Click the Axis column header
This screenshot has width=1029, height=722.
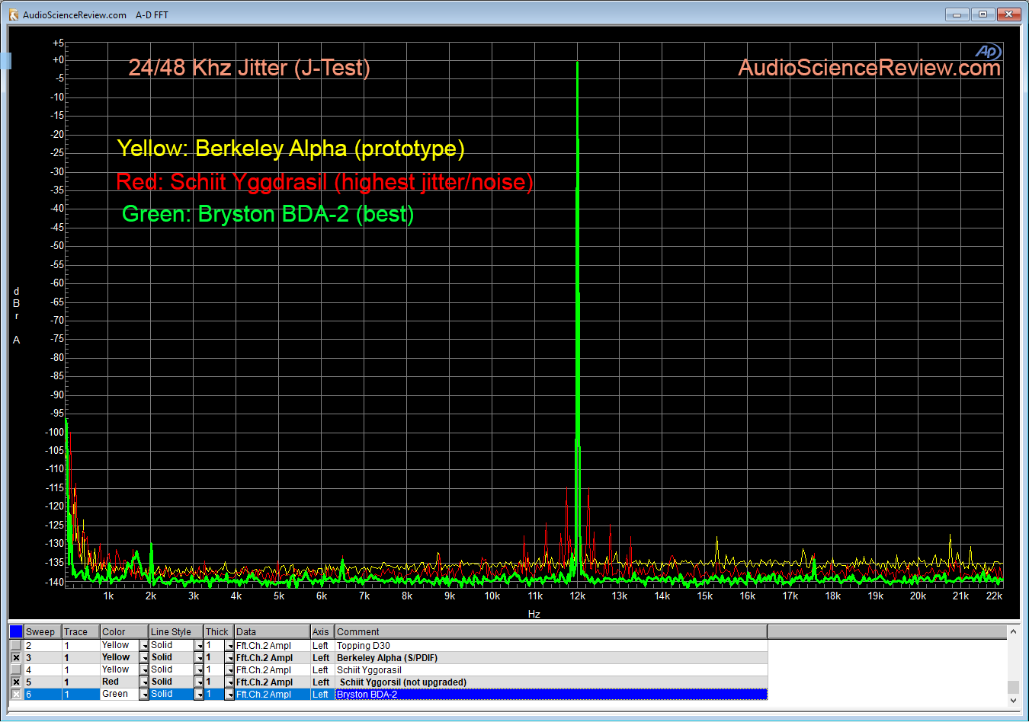(x=322, y=631)
